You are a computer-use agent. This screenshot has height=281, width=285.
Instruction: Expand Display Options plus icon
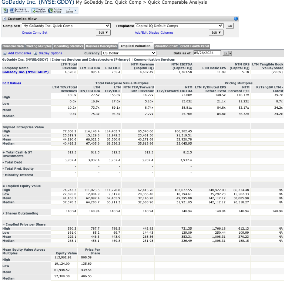pyautogui.click(x=36, y=53)
